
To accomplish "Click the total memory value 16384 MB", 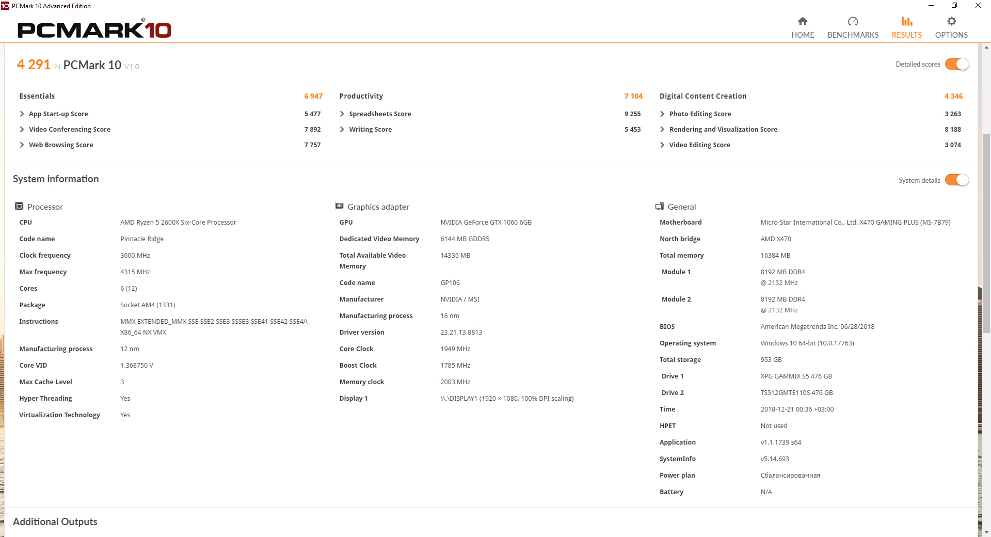I will [775, 256].
